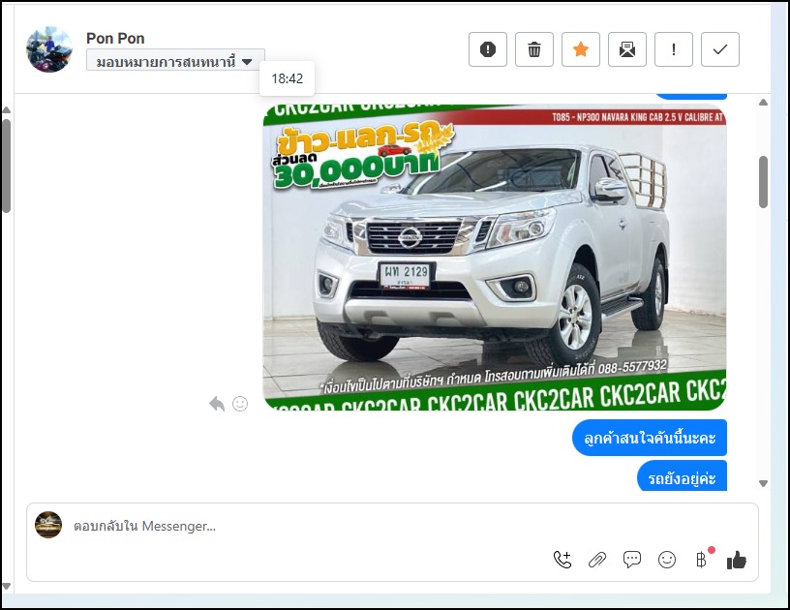
Task: Reply to the Navara image message
Action: 217,404
